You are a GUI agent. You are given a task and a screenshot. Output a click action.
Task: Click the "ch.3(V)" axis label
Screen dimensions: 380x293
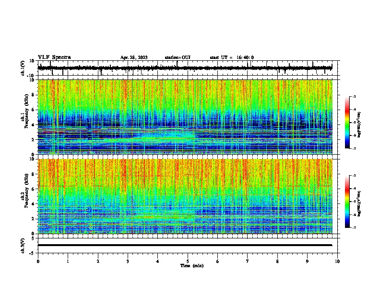pos(23,246)
